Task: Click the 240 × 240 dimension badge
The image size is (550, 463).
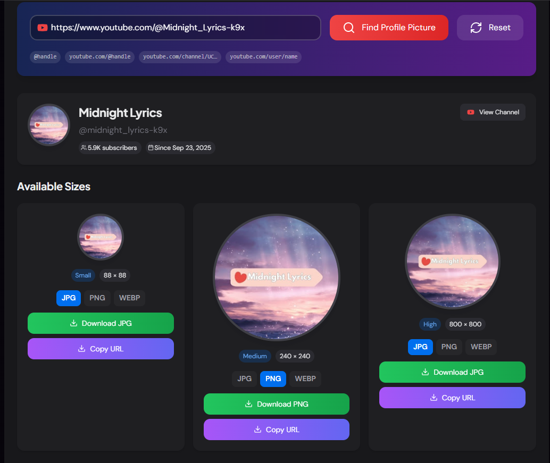Action: tap(295, 356)
